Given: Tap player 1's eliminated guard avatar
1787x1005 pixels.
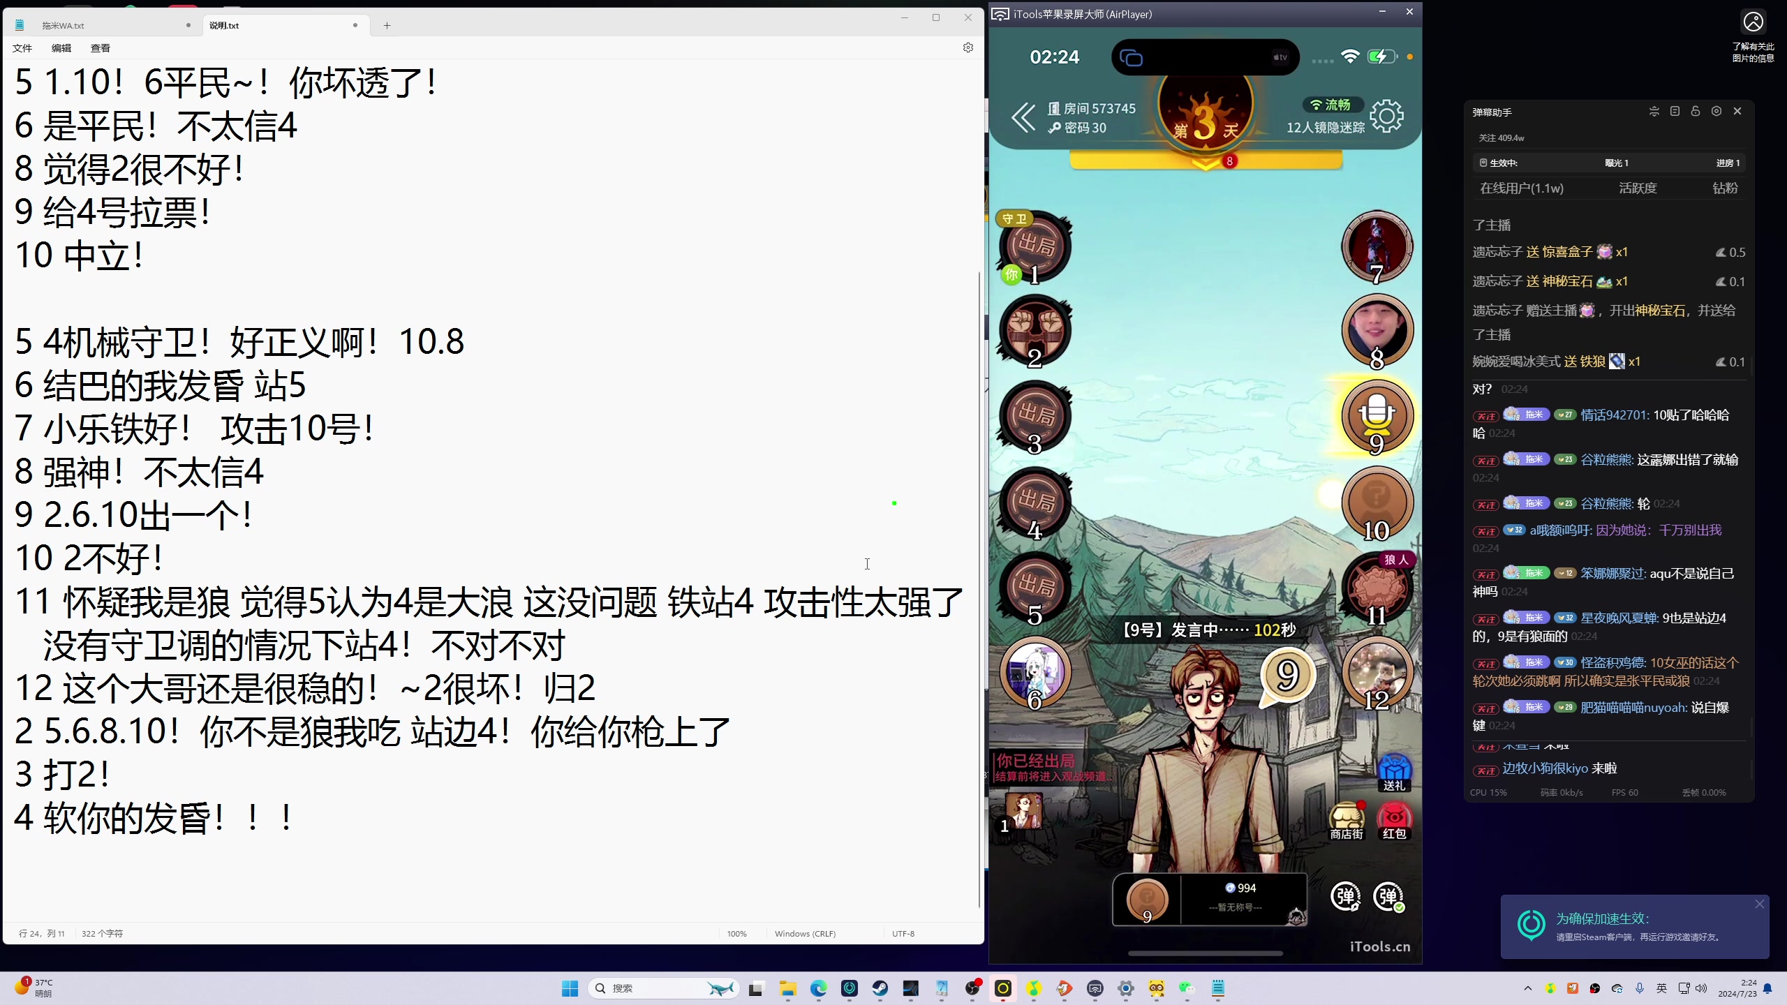Looking at the screenshot, I should (1035, 246).
